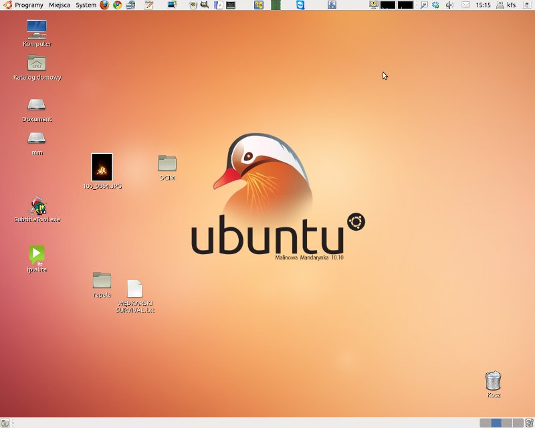Open the notepad text editor launcher
The width and height of the screenshot is (535, 428).
(x=148, y=5)
